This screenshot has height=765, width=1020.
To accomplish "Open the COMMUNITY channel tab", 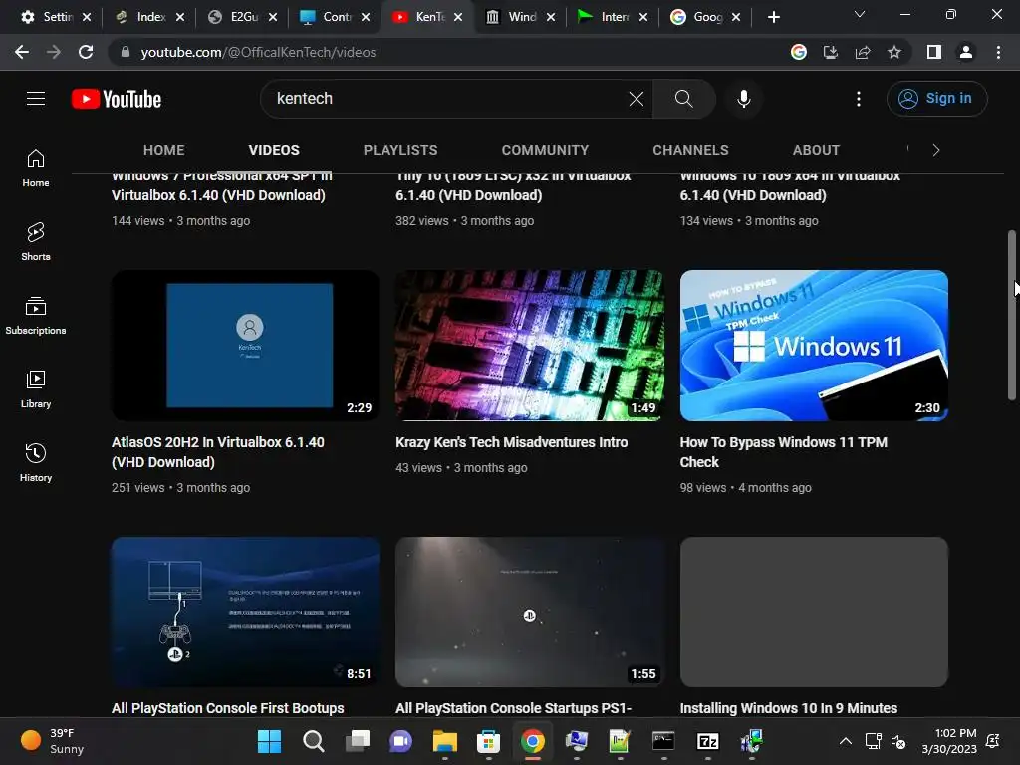I will tap(545, 150).
